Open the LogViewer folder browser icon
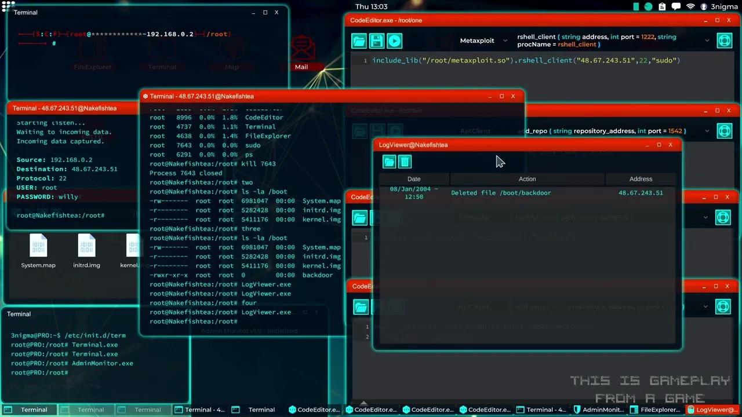Viewport: 742px width, 417px height. [389, 162]
